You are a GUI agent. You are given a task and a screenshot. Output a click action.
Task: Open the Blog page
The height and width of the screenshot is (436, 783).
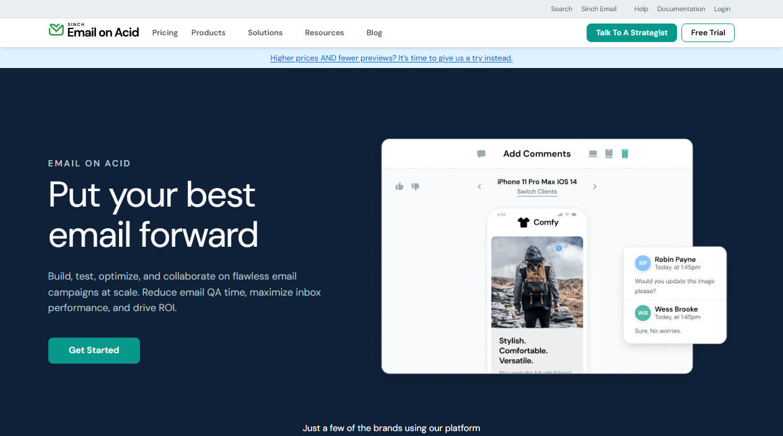coord(374,33)
